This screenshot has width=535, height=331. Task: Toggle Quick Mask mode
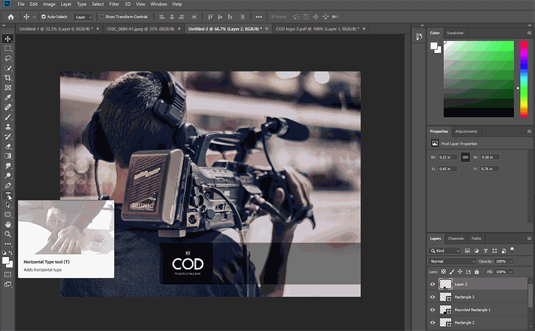pos(8,275)
